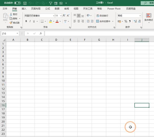Click the Cut scissors icon
The image size is (154, 137).
[x=11, y=14]
